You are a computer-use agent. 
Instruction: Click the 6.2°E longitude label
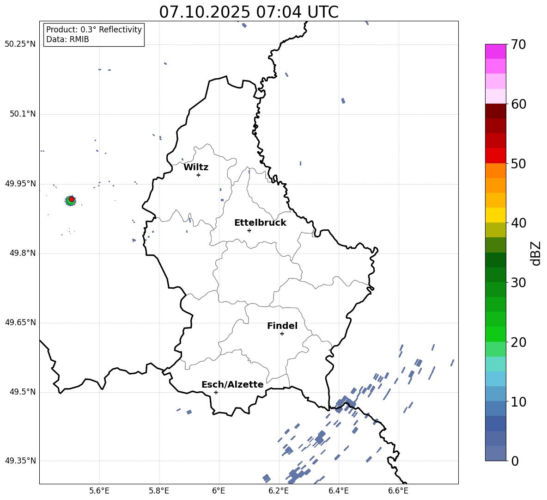pyautogui.click(x=279, y=491)
